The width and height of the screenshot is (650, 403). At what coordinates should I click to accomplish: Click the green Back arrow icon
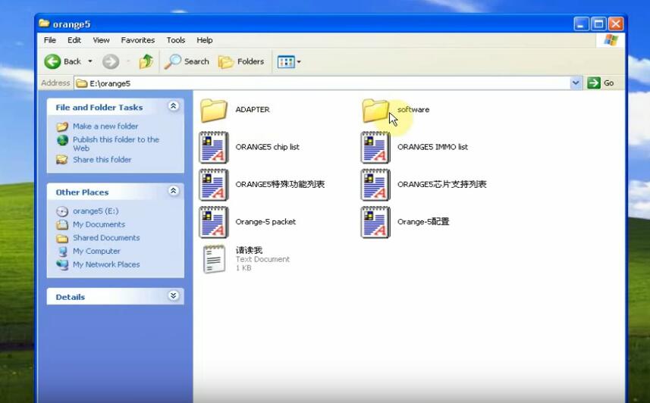[52, 61]
